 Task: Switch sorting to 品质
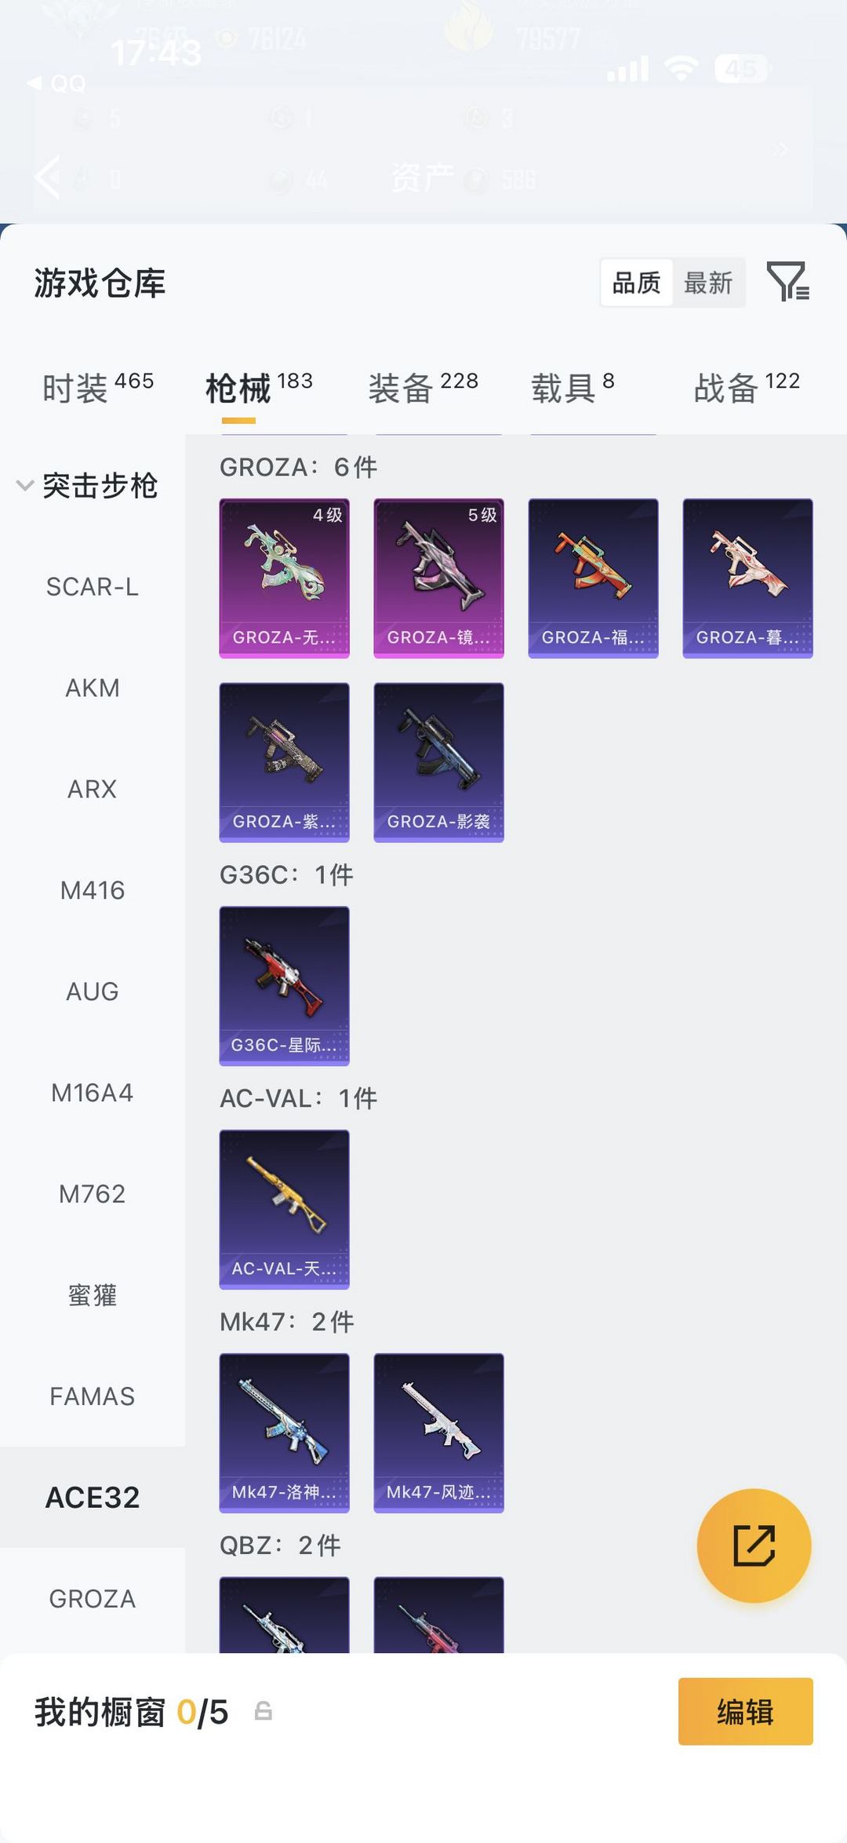(x=637, y=283)
